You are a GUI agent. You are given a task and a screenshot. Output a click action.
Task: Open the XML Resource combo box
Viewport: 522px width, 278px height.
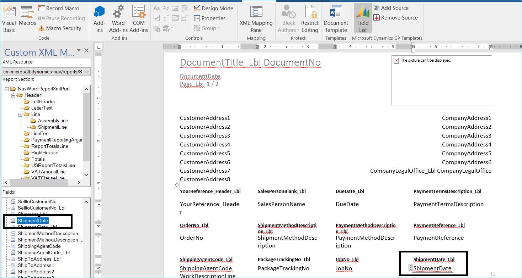[x=46, y=72]
